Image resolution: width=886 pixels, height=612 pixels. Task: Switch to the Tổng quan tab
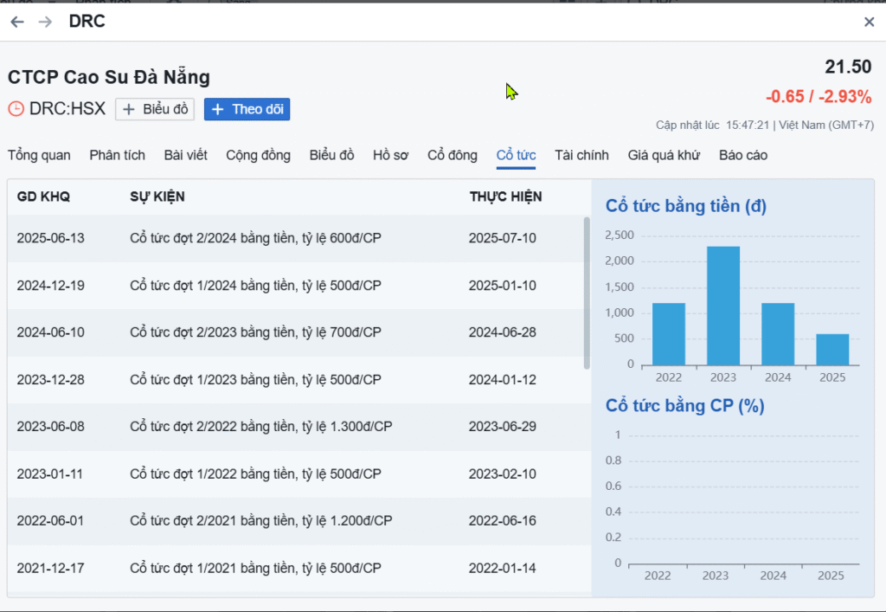pyautogui.click(x=39, y=155)
